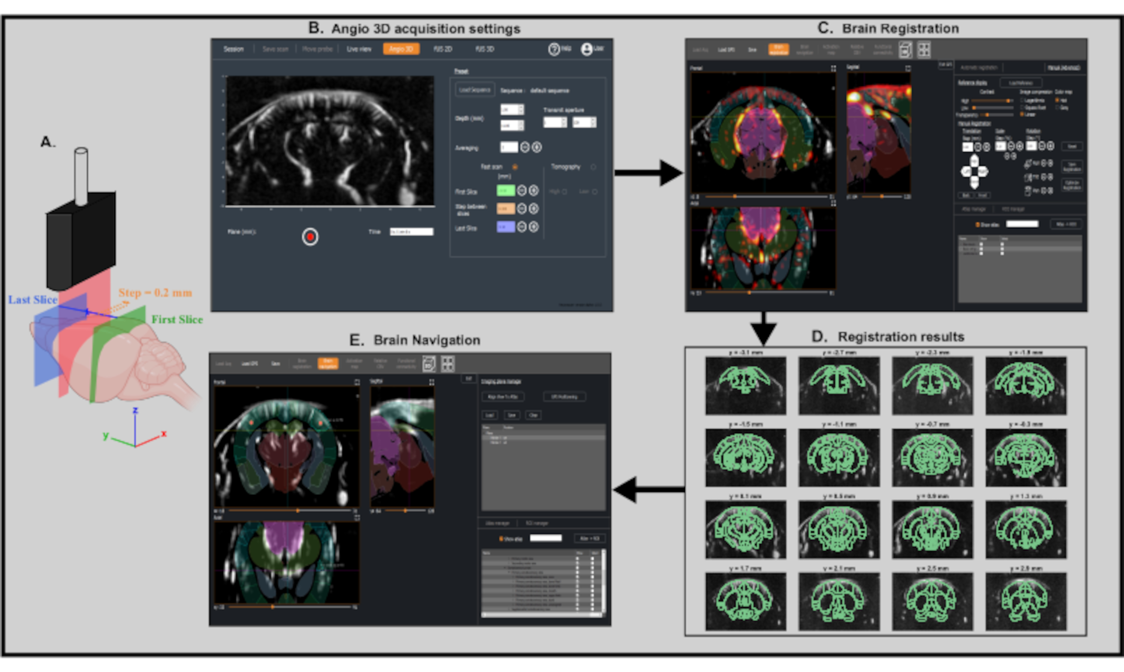
Task: Click the minus icon next to Last Slice
Action: (x=522, y=227)
